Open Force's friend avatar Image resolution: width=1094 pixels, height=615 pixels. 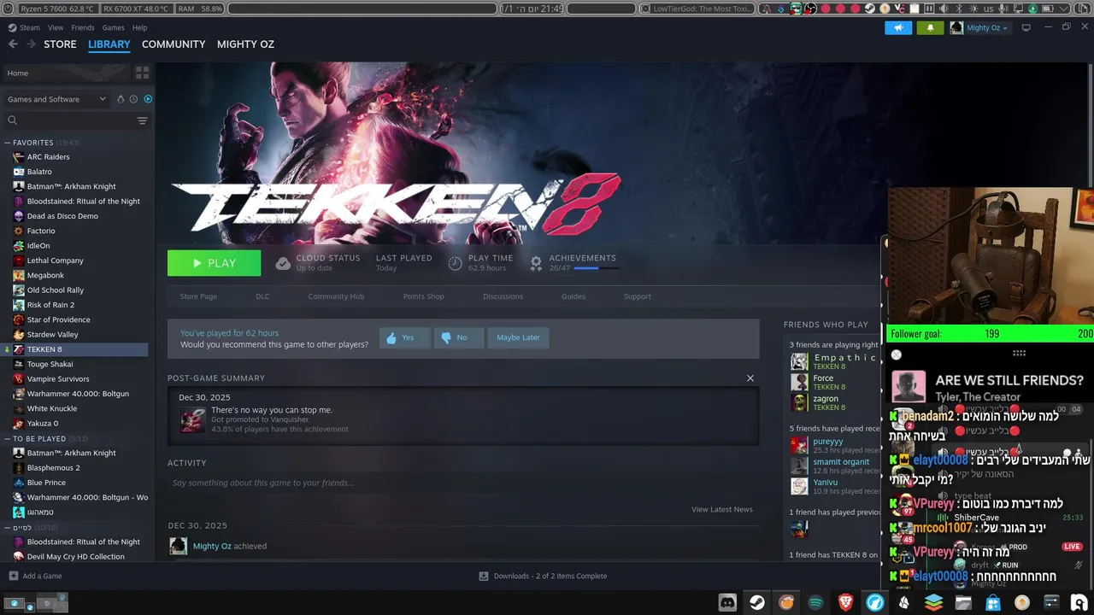(799, 382)
